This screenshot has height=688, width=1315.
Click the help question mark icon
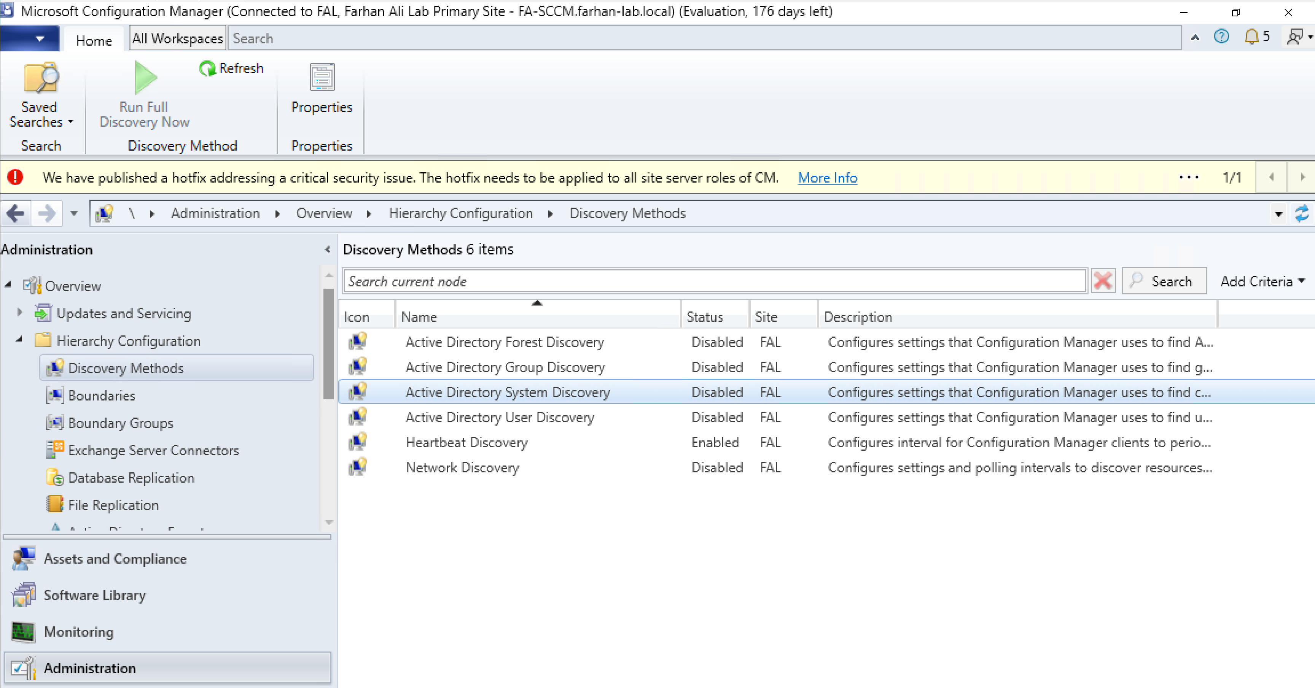[x=1221, y=37]
